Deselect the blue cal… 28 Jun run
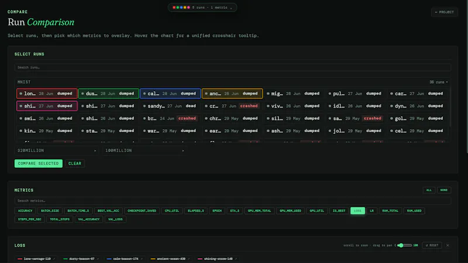 click(170, 94)
